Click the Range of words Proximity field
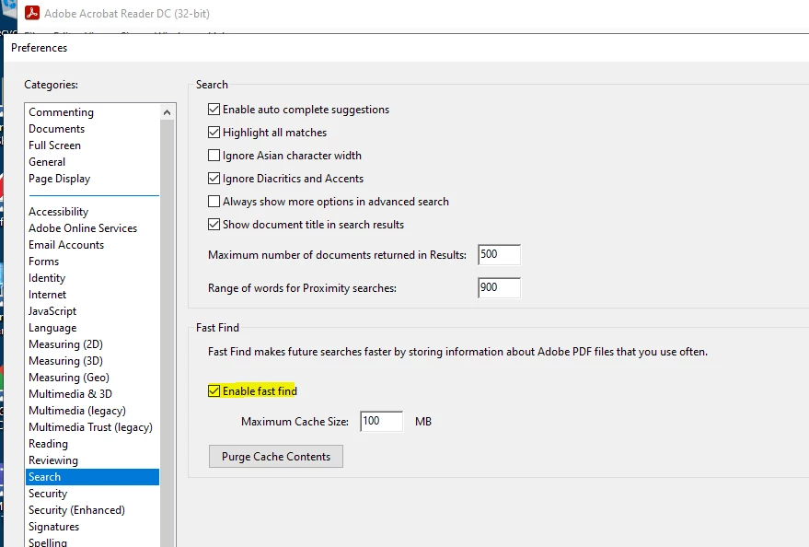 tap(499, 288)
